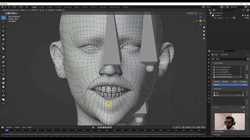Adjust the blue Weight slider
Screen dimensions: 250x140
click(x=230, y=85)
